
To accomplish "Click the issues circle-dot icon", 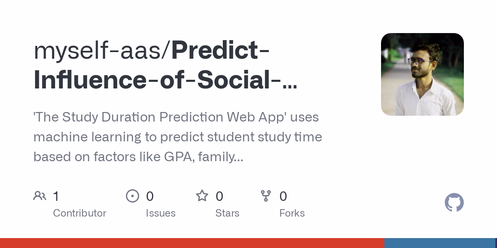I will click(x=132, y=196).
